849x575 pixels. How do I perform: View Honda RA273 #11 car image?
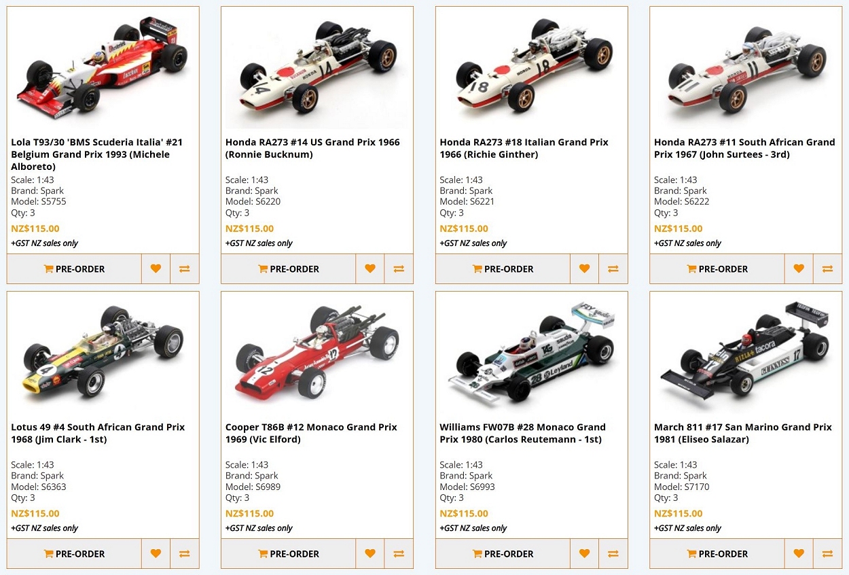coord(746,68)
